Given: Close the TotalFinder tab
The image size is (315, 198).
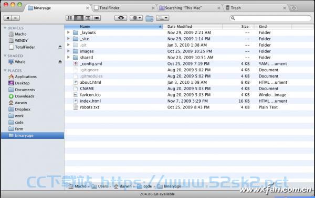Looking at the screenshot, I should click(153, 8).
